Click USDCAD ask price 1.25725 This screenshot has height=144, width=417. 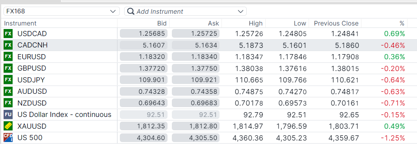pyautogui.click(x=196, y=34)
